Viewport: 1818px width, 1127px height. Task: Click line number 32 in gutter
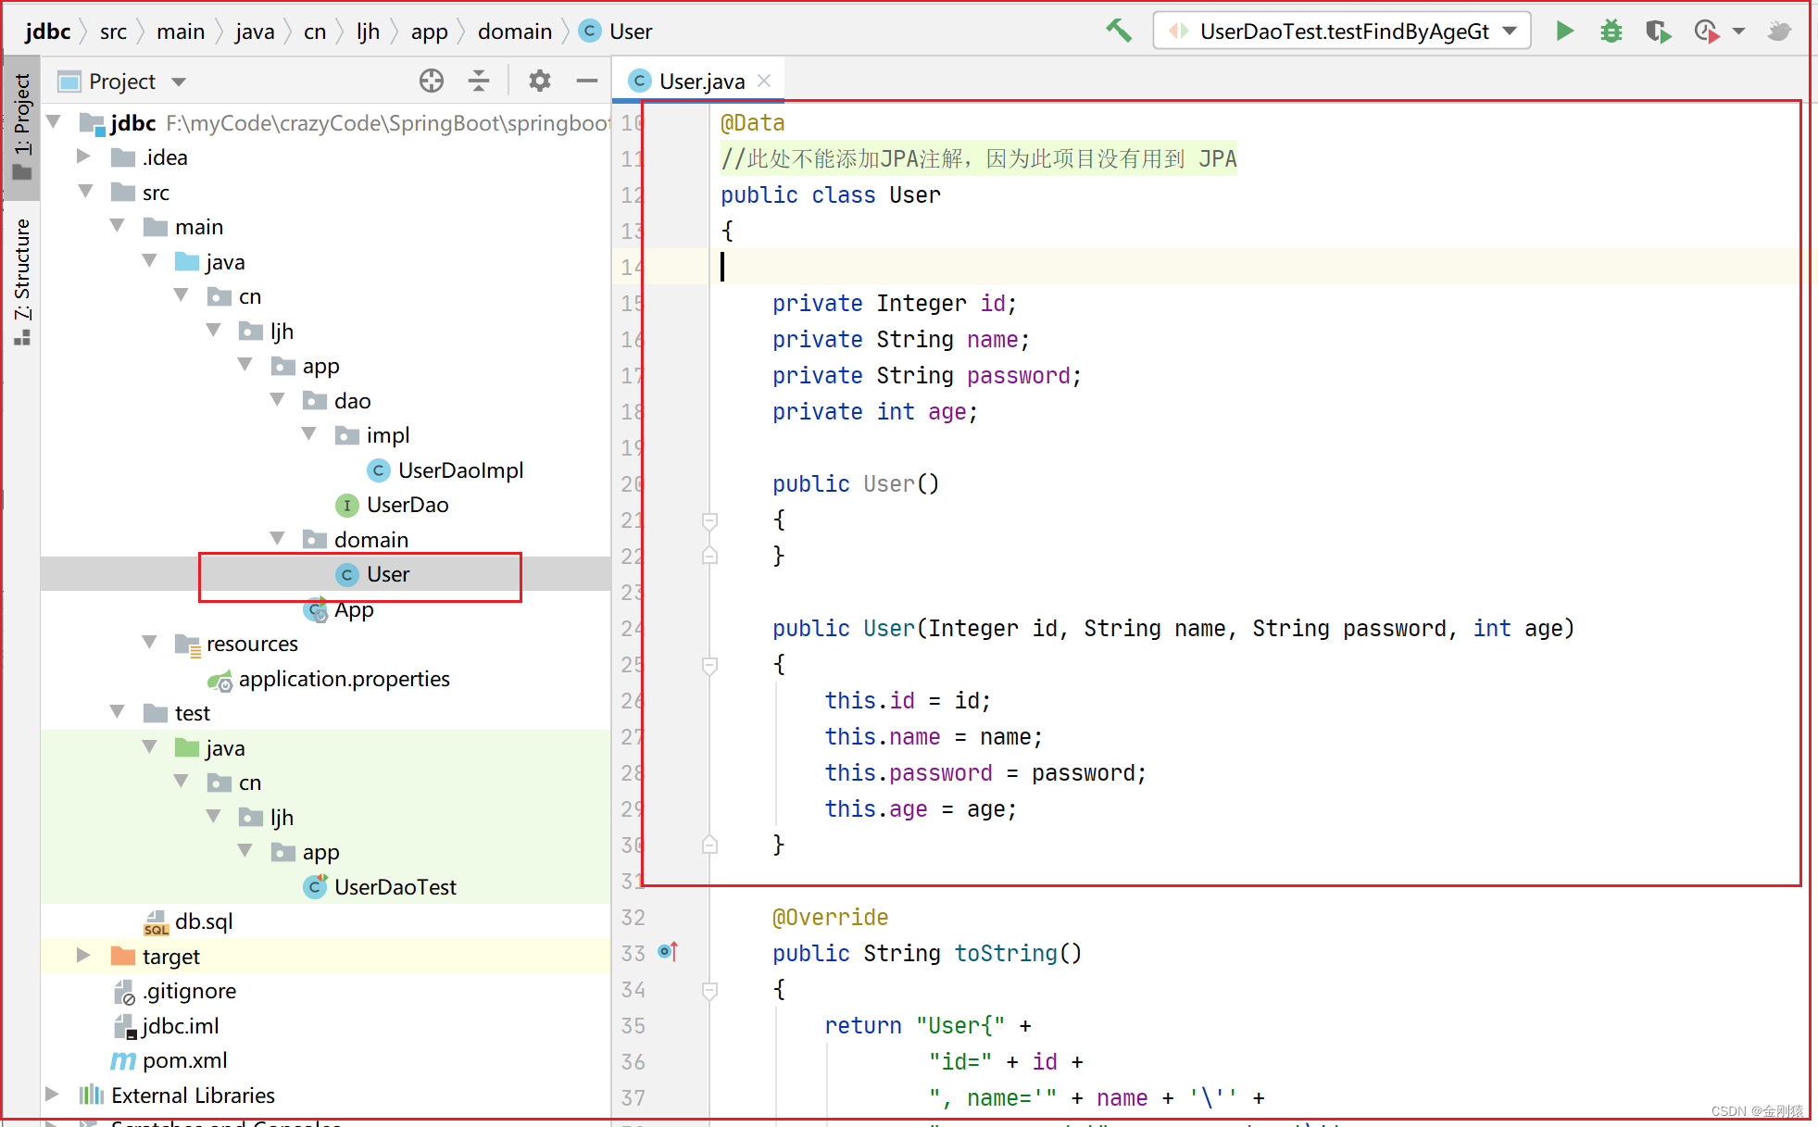(x=633, y=917)
